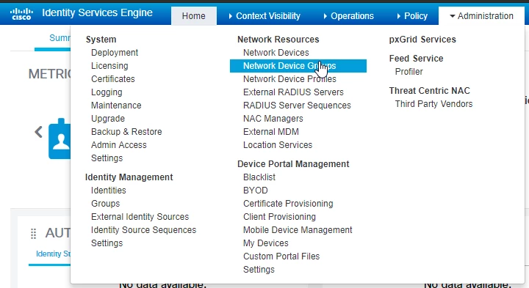Open Upgrade under System
This screenshot has height=288, width=529.
pos(108,119)
